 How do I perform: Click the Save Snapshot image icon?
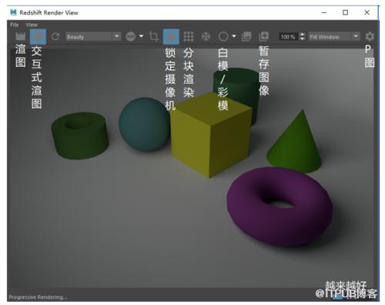264,36
